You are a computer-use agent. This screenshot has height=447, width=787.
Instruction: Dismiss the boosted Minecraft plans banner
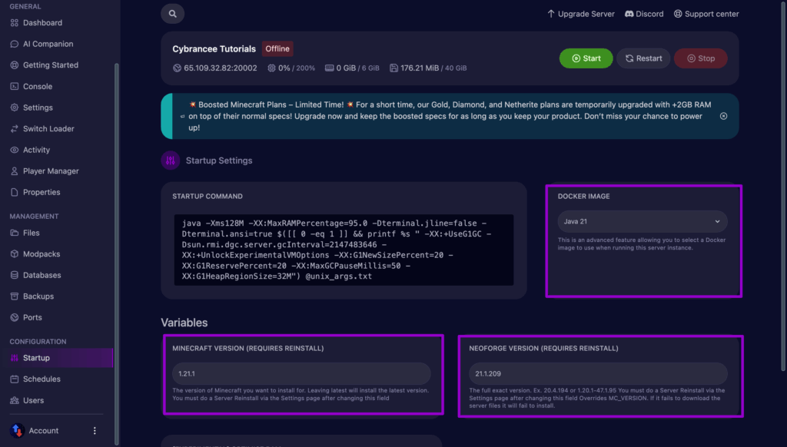coord(722,115)
